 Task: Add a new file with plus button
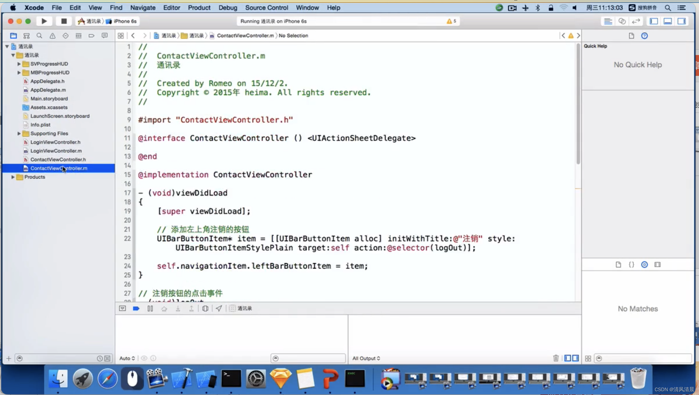[9, 359]
